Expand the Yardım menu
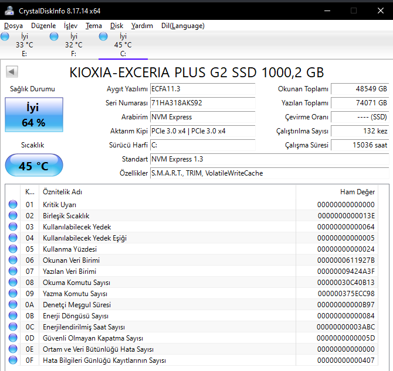This screenshot has height=371, width=393. (142, 26)
